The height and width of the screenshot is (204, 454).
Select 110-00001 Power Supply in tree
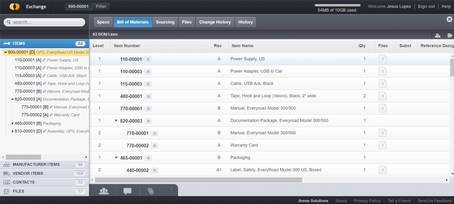[47, 60]
